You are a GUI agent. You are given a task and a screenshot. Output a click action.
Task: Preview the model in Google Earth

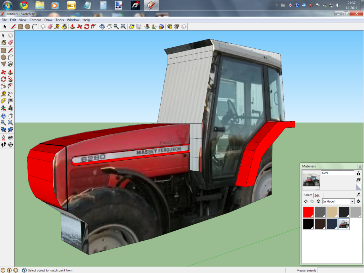[x=161, y=27]
